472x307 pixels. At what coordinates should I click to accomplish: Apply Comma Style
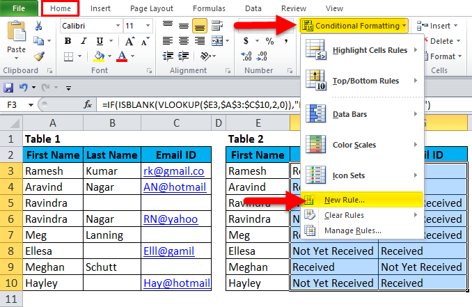click(285, 41)
